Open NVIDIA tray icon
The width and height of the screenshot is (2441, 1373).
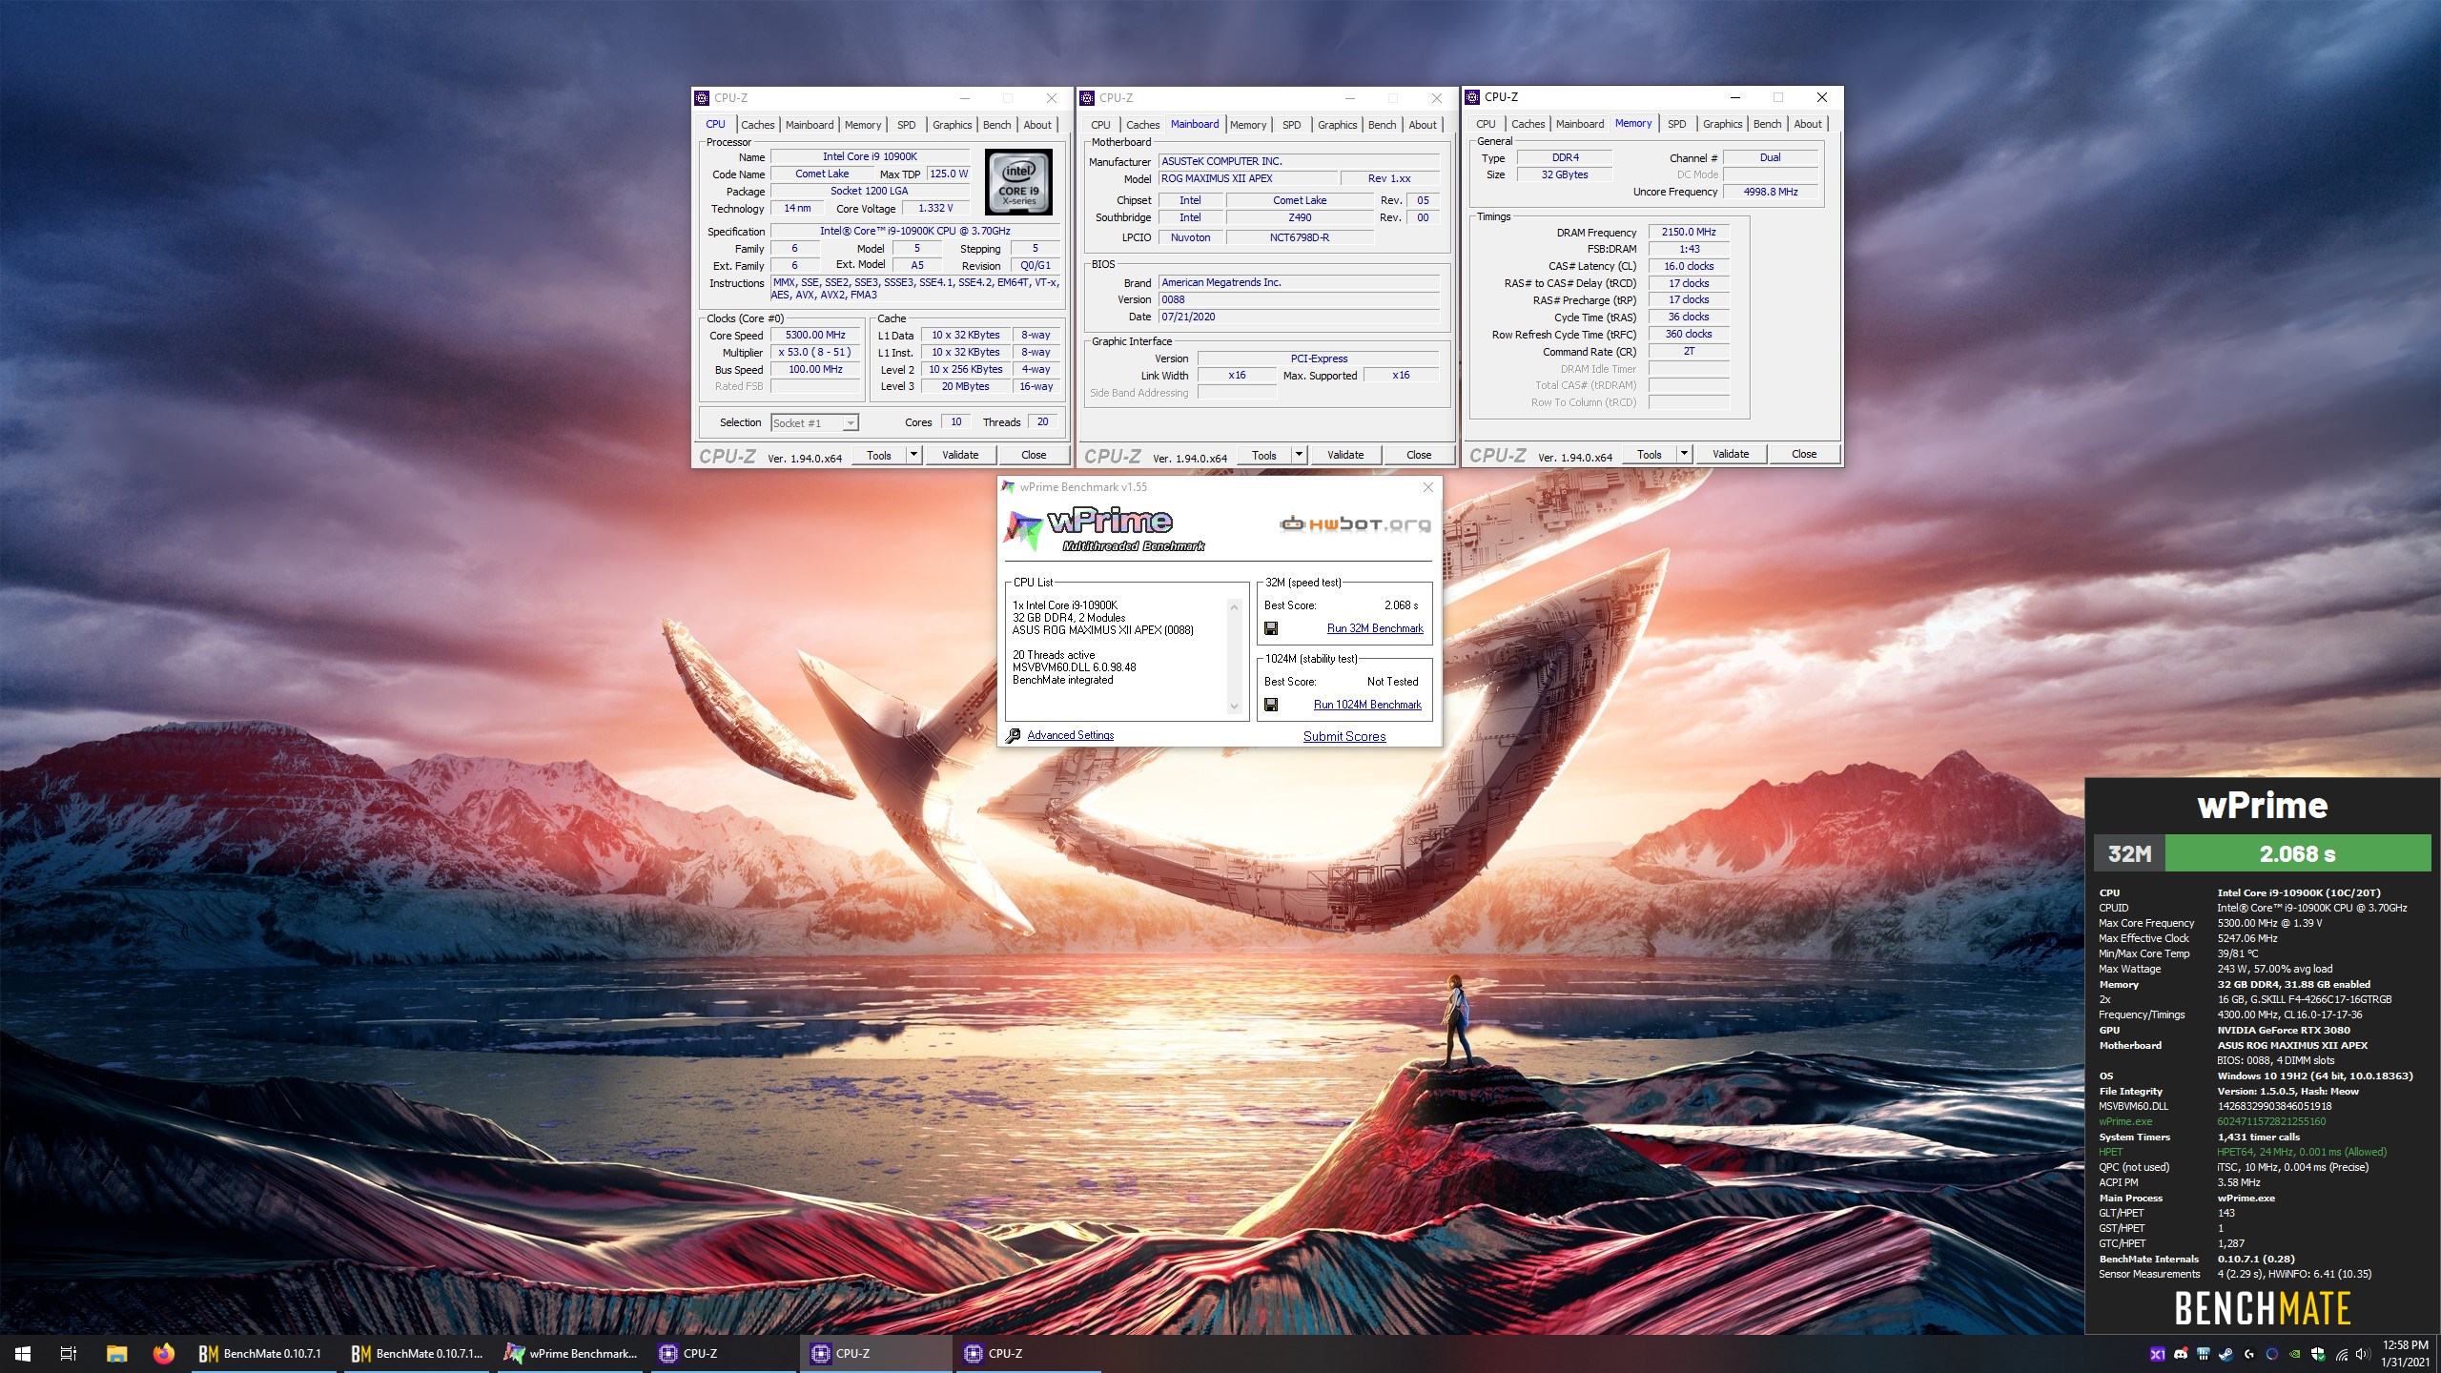(2295, 1354)
